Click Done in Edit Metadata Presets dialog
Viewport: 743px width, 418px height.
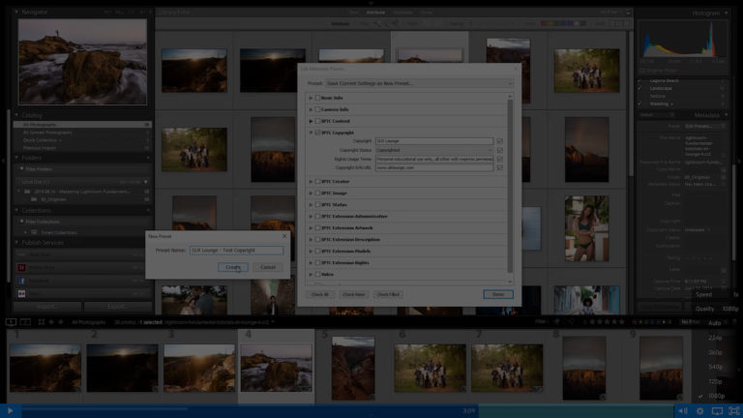tap(498, 294)
